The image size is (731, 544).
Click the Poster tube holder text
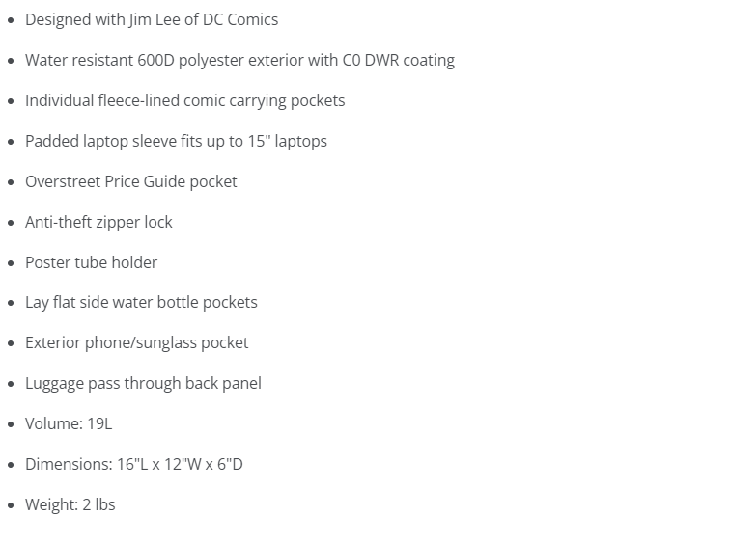point(91,262)
